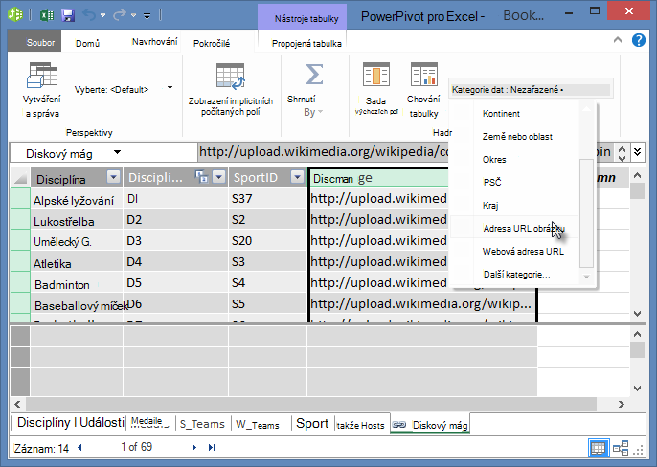The image size is (657, 467).
Task: Open the Undo history dropdown arrow
Action: coord(102,16)
